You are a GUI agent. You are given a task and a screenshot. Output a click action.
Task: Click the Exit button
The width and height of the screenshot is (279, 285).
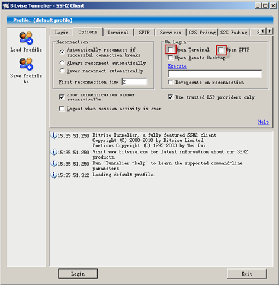[x=247, y=274]
